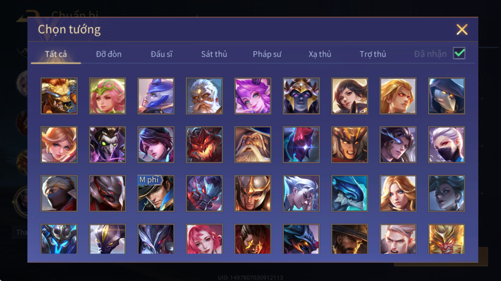The width and height of the screenshot is (501, 281).
Task: Select the horned beast hero portrait
Action: click(x=59, y=96)
